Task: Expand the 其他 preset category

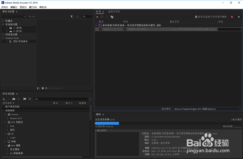Action: [x=5, y=142]
